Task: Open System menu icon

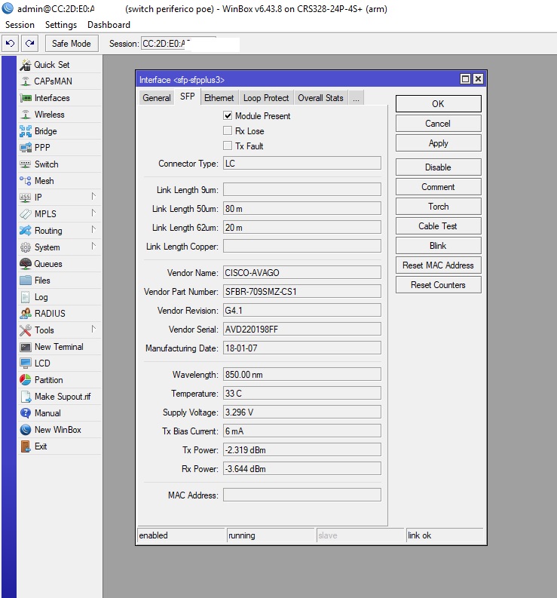Action: tap(26, 247)
